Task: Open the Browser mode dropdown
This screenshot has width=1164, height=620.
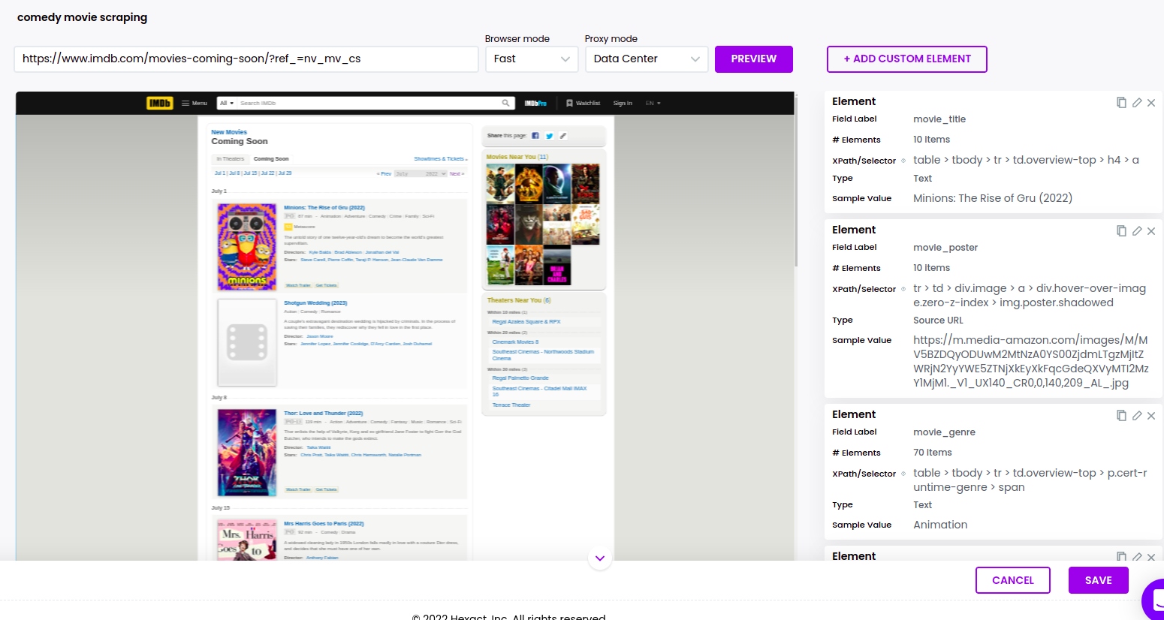Action: 532,59
